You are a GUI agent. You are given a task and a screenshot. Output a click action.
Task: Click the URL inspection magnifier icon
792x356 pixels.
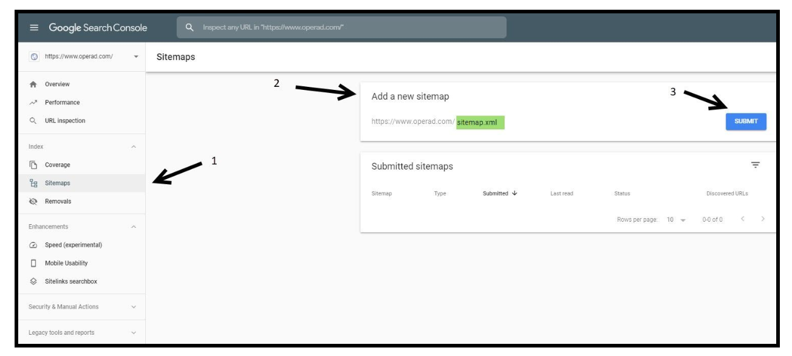coord(33,121)
